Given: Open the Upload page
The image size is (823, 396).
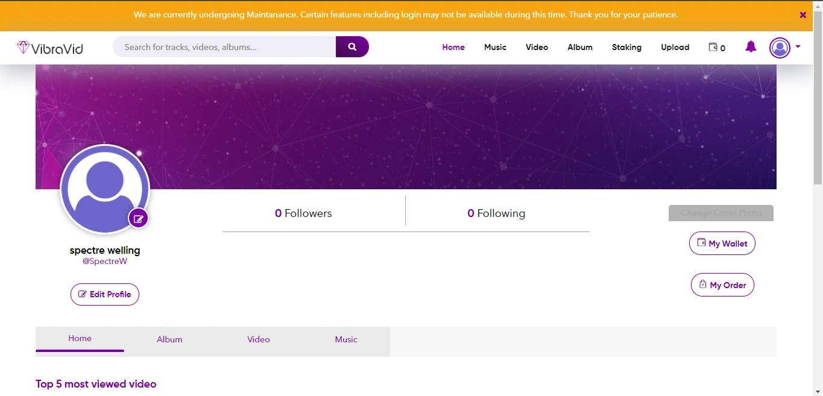Looking at the screenshot, I should click(675, 47).
